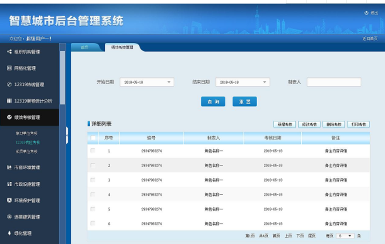
Task: Click the blue 查询 button
Action: pyautogui.click(x=213, y=102)
